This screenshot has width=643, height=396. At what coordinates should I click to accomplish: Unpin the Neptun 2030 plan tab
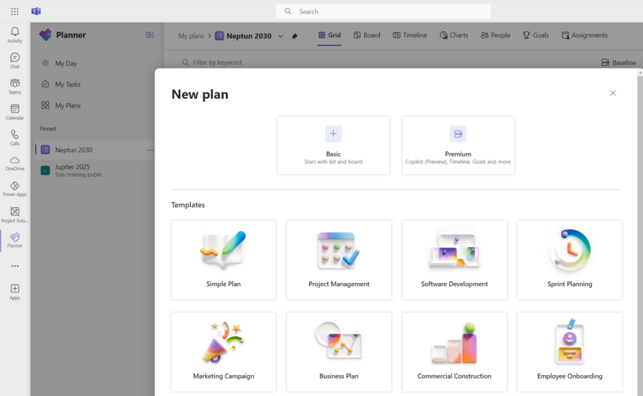pyautogui.click(x=294, y=36)
